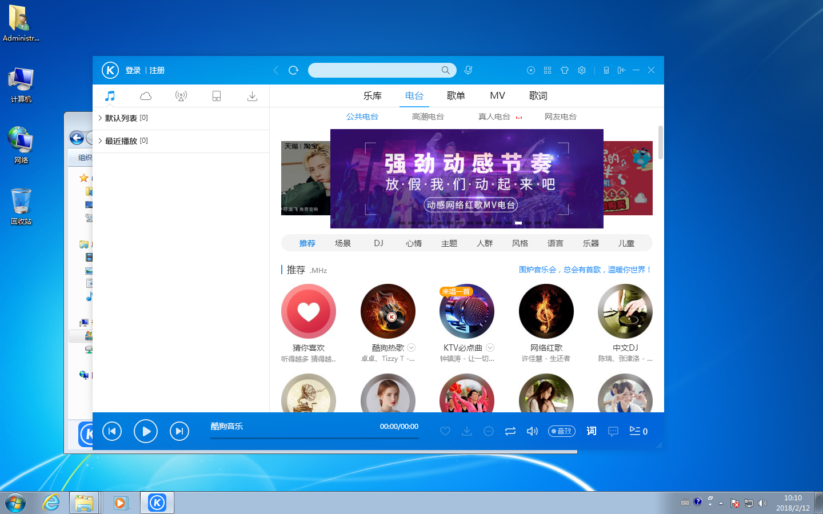Click the KuGou logo in title bar

point(110,70)
